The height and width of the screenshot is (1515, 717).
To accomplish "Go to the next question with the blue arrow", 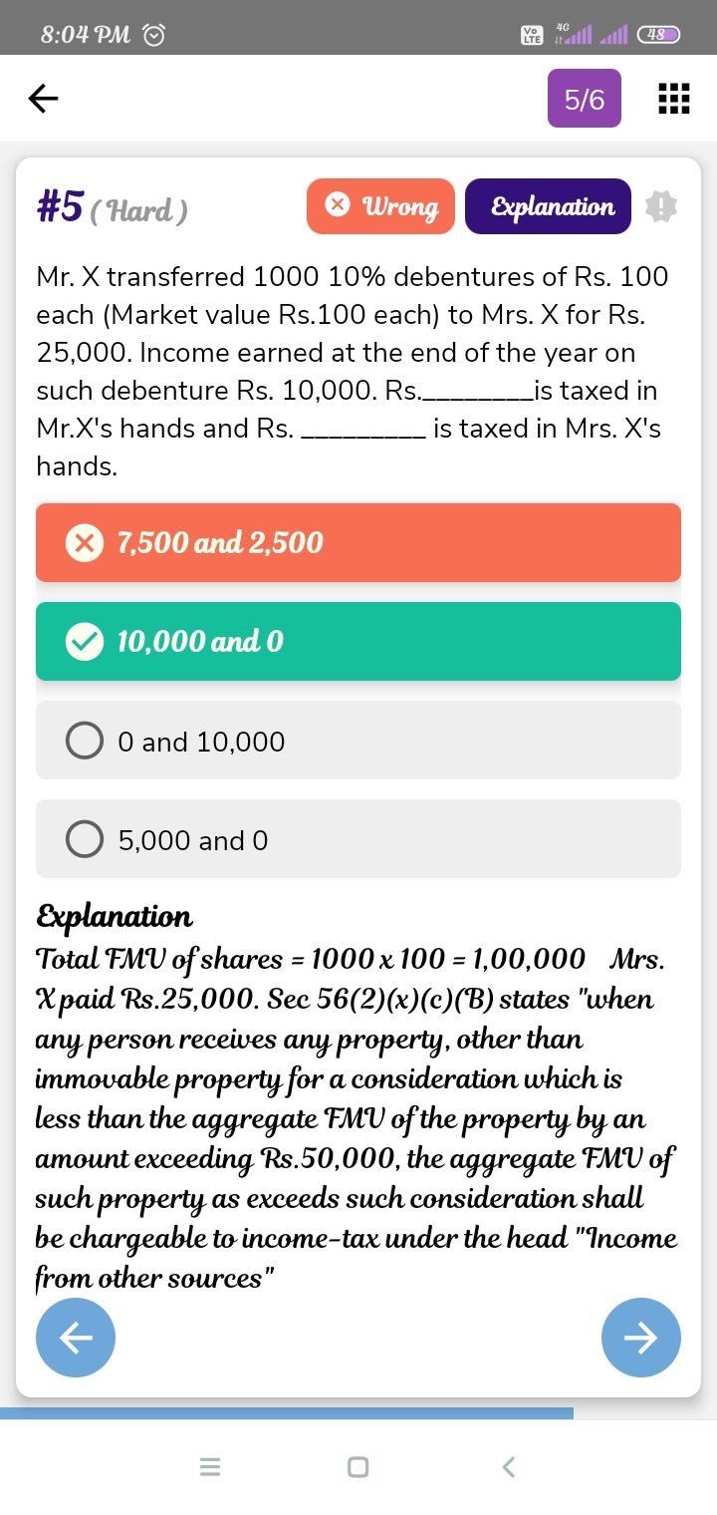I will click(641, 1338).
